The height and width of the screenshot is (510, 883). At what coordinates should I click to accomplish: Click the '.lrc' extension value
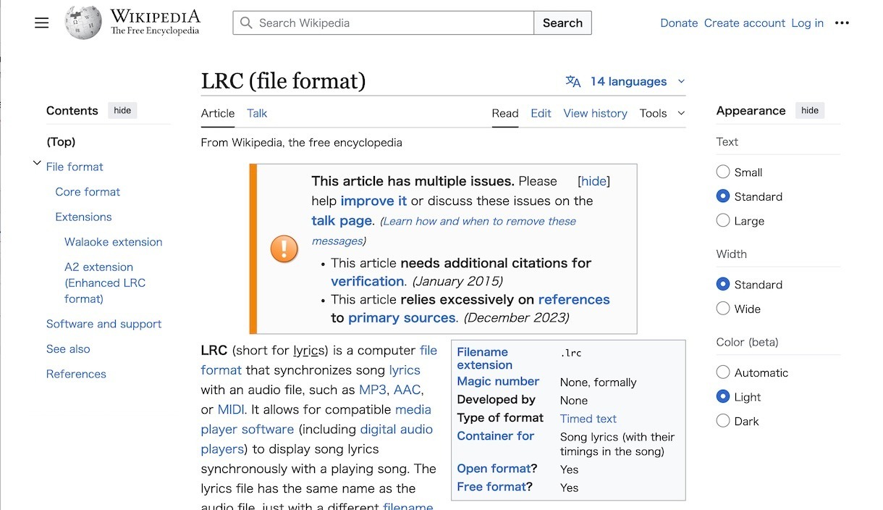click(571, 353)
